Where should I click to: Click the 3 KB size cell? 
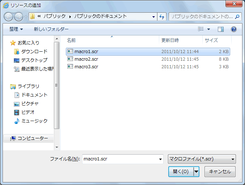tap(224, 67)
